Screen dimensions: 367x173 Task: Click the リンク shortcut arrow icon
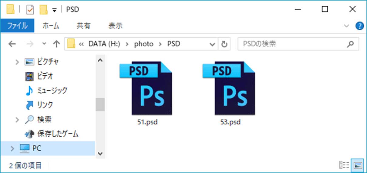point(29,105)
